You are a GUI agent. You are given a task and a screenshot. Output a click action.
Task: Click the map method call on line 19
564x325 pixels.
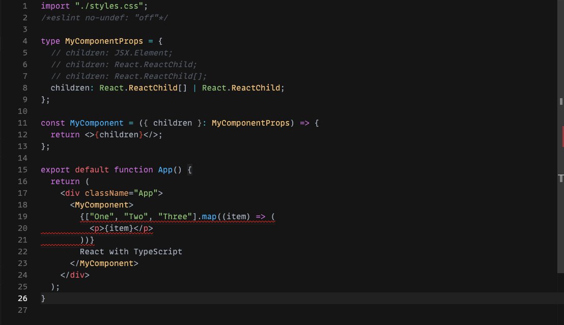click(209, 217)
